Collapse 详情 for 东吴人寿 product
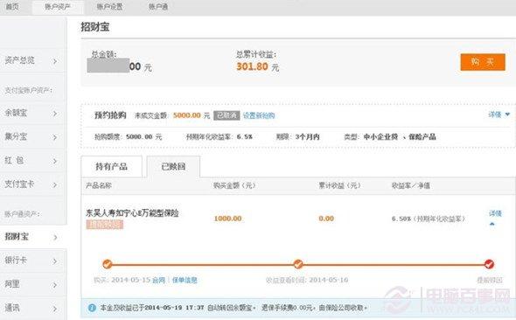The height and width of the screenshot is (320, 516). tap(495, 218)
